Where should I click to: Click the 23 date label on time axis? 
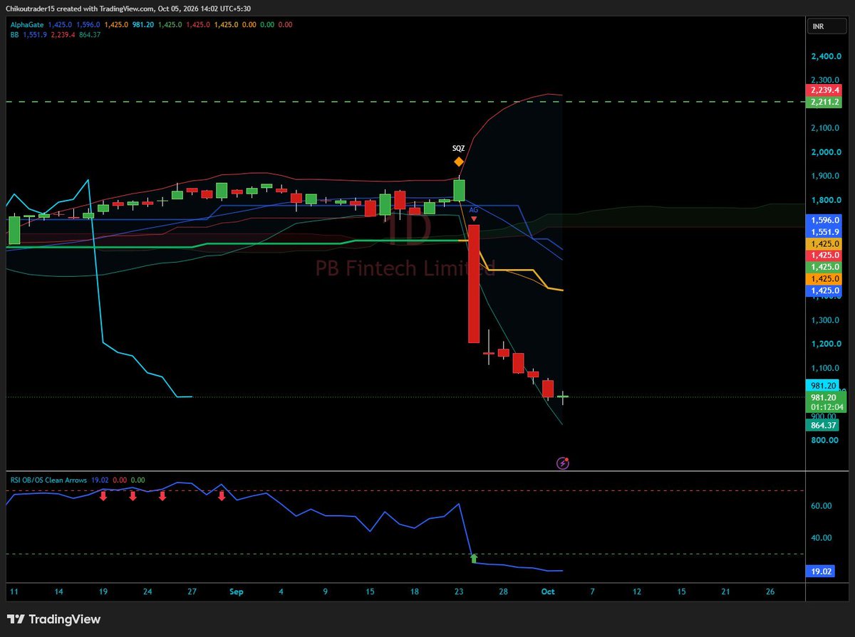[x=459, y=592]
